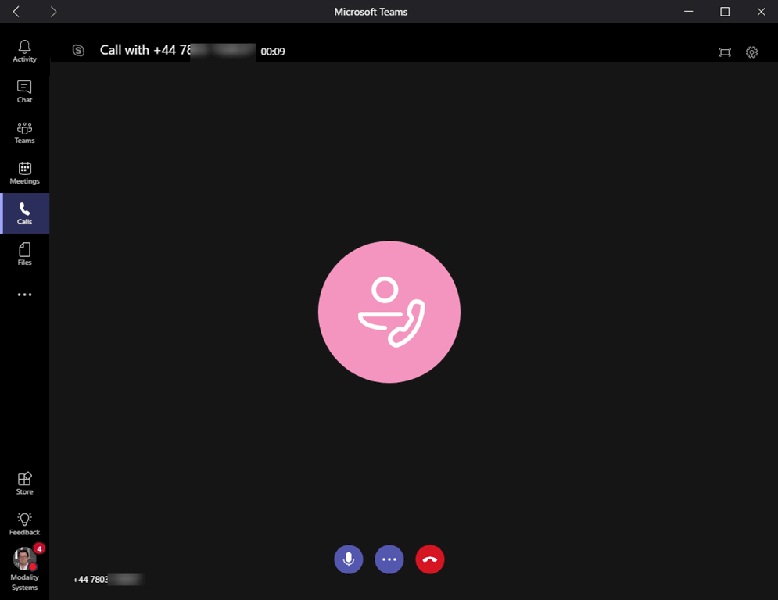Click the call duration timer
Image resolution: width=778 pixels, height=600 pixels.
tap(273, 52)
